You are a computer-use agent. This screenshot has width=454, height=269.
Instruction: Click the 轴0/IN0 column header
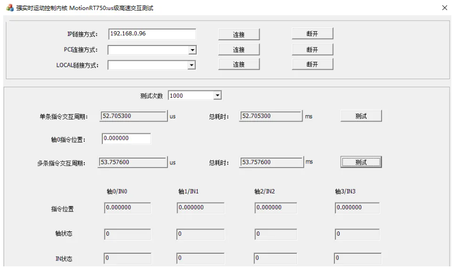pos(117,191)
